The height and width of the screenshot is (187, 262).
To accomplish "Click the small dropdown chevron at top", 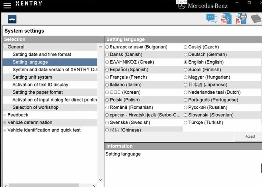I will (185, 2).
